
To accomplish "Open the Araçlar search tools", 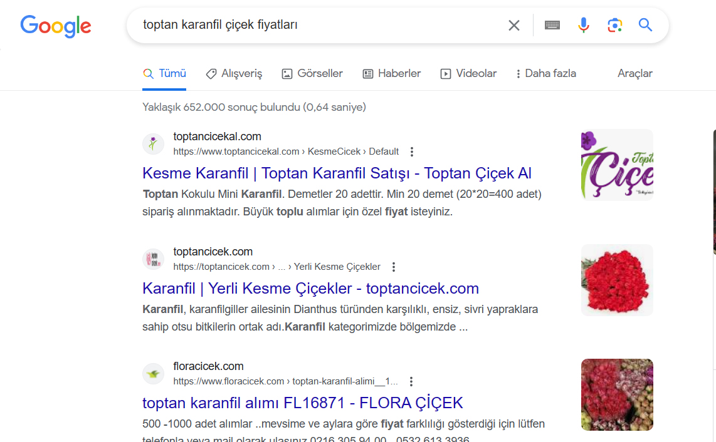I will coord(634,73).
